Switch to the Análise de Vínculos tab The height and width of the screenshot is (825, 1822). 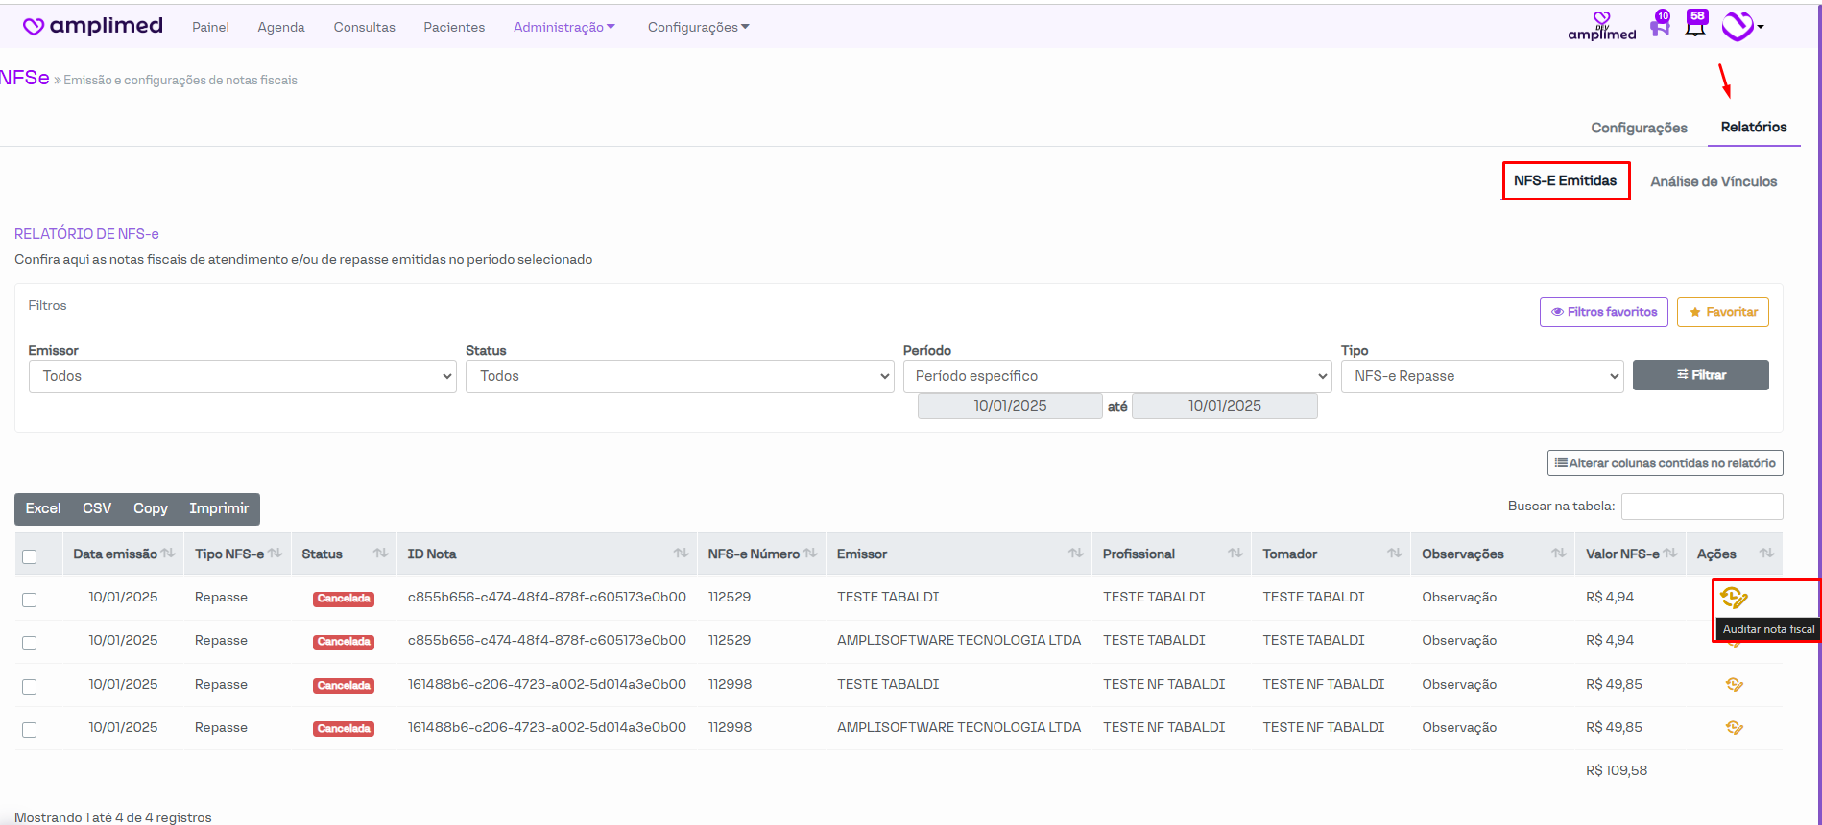(x=1714, y=181)
